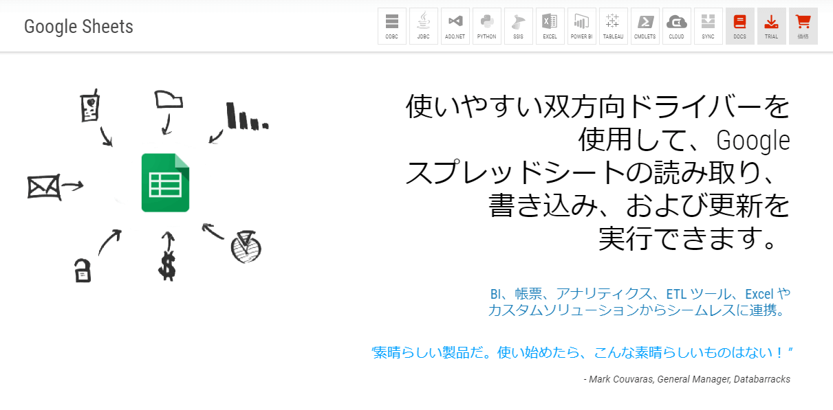Click the blue customer quote text

(x=583, y=353)
